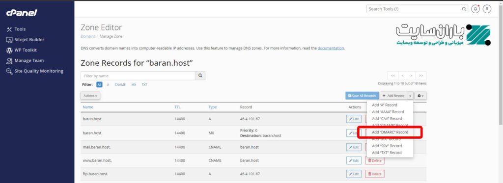Open the Tools sidebar item
Screen dimensions: 503x183
(x=16, y=29)
